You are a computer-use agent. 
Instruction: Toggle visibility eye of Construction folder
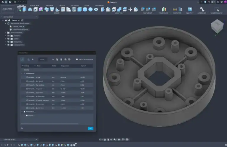point(8,45)
